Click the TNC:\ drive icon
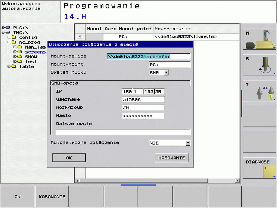 8,32
